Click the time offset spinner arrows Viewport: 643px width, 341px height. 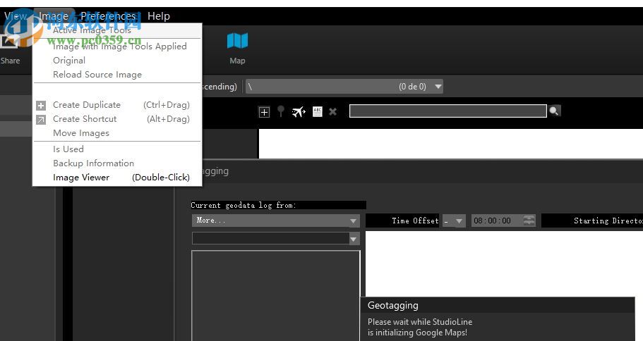tap(529, 221)
